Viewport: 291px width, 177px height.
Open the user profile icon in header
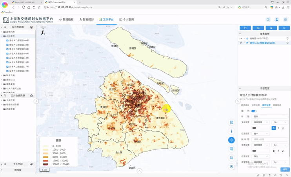277,19
